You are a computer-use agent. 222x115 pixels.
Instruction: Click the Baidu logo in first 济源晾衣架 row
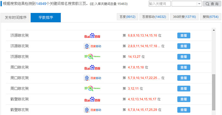click(92, 36)
